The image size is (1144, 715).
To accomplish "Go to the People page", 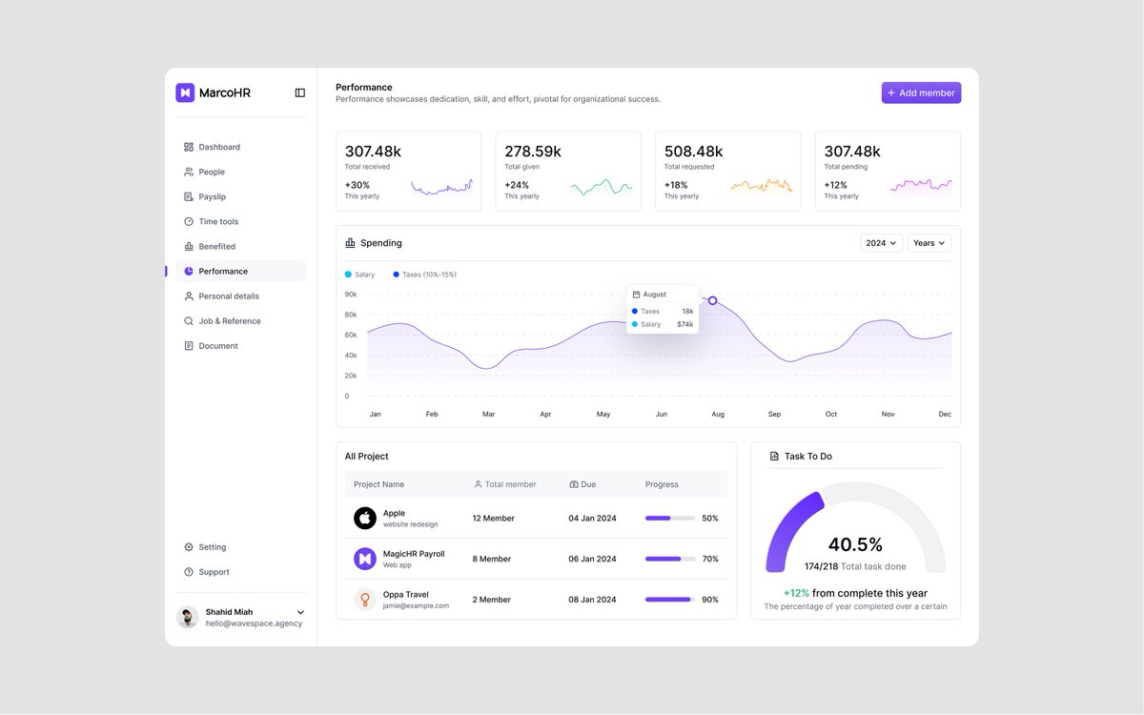I will (x=241, y=172).
